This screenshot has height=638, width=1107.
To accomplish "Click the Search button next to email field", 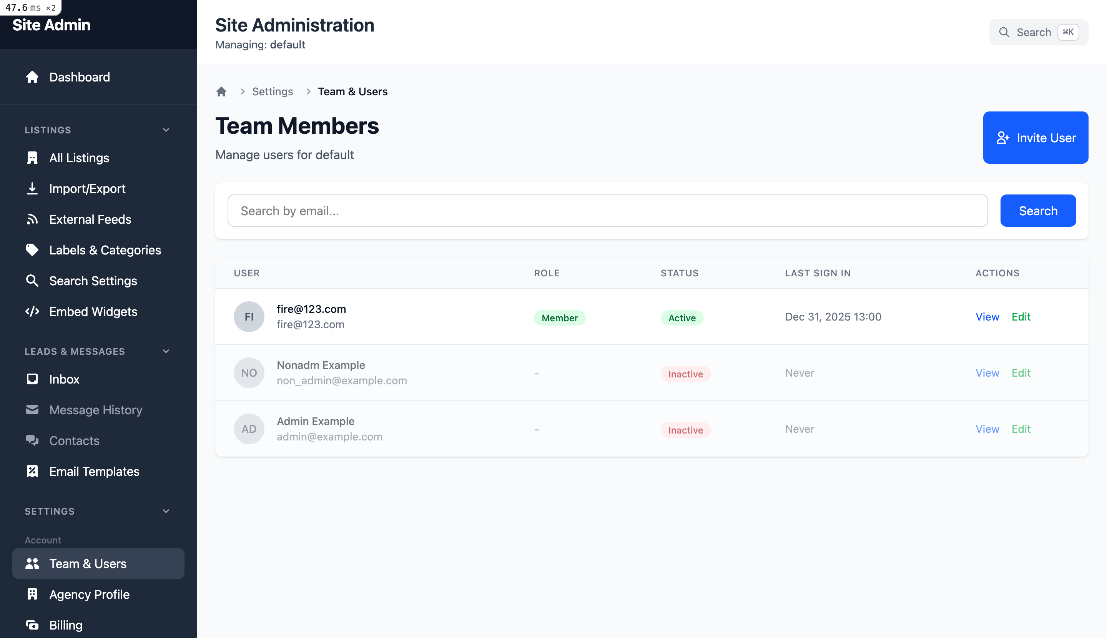I will pos(1038,210).
